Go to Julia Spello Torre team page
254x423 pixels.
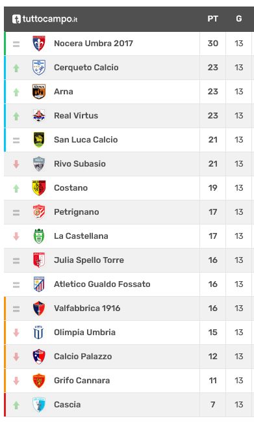coord(89,260)
